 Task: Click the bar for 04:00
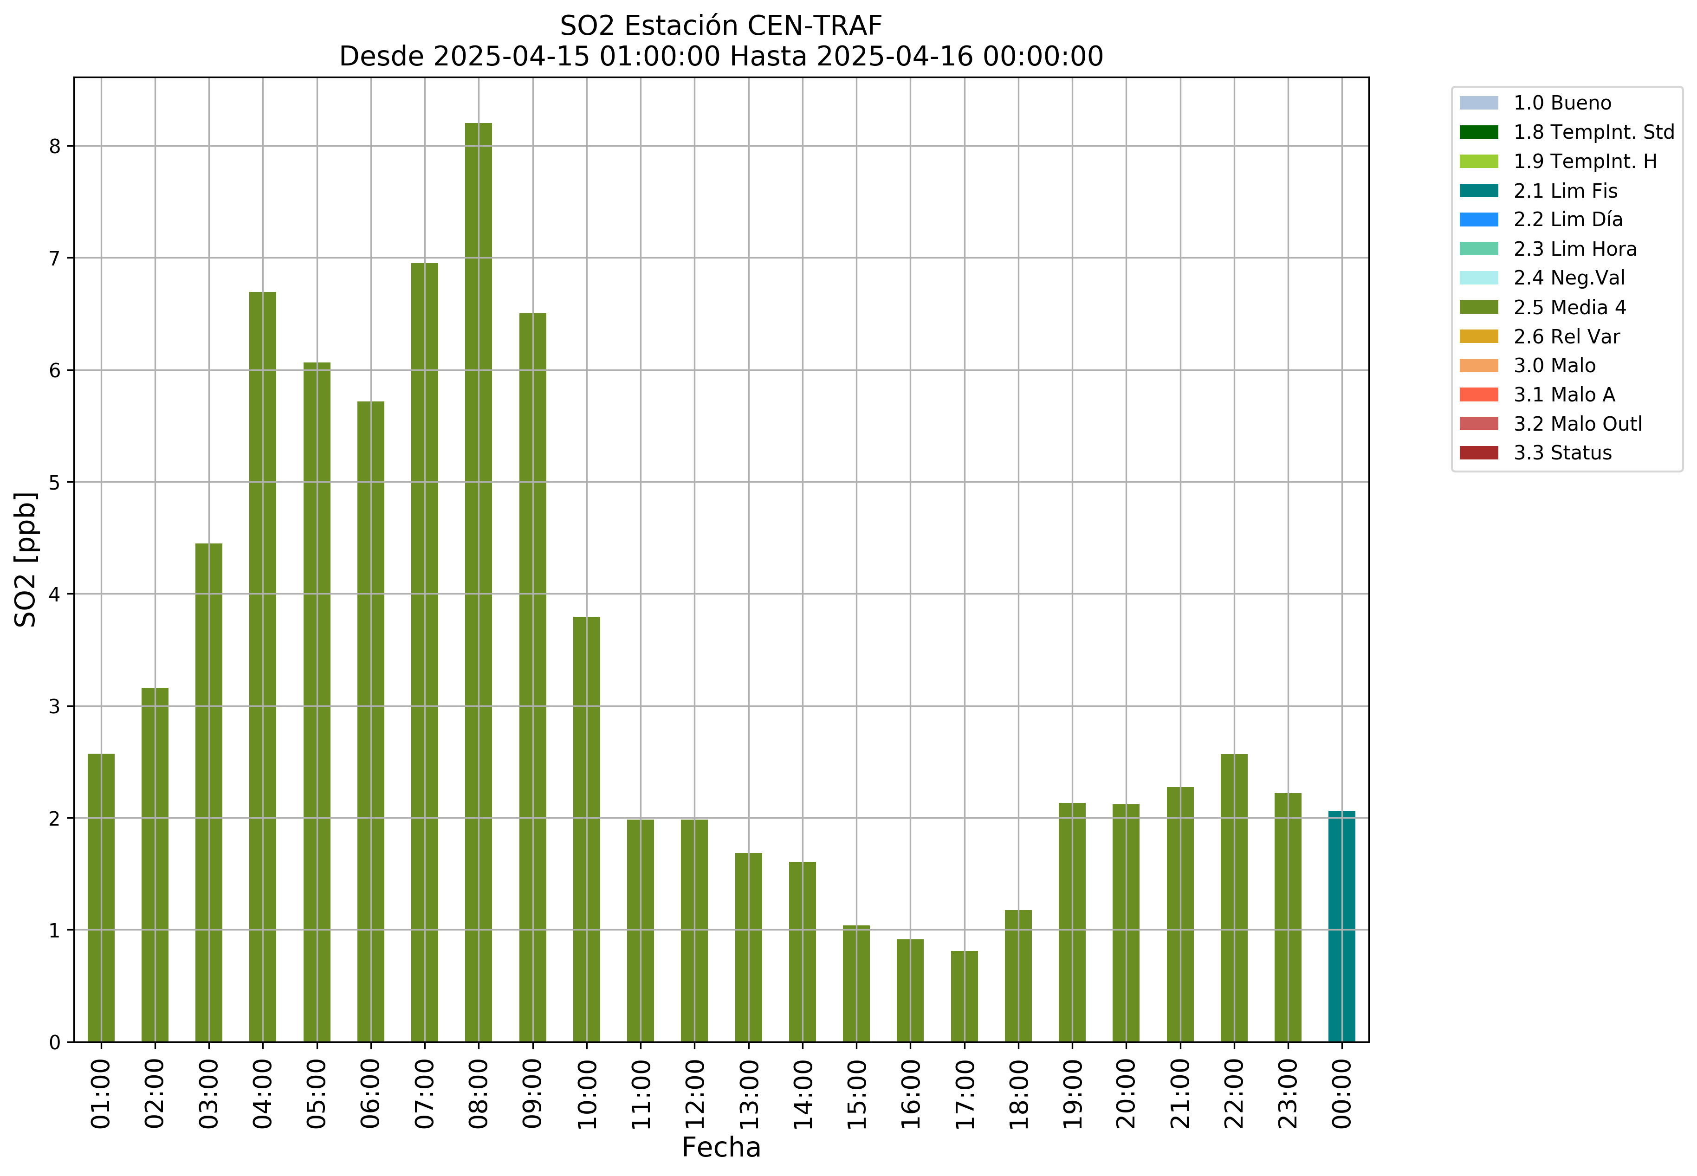point(263,667)
